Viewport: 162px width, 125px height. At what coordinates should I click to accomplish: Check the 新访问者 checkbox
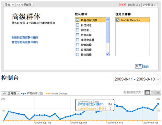click(x=77, y=25)
